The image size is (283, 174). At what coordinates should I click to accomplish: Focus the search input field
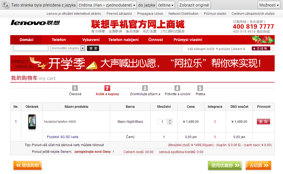31,48
